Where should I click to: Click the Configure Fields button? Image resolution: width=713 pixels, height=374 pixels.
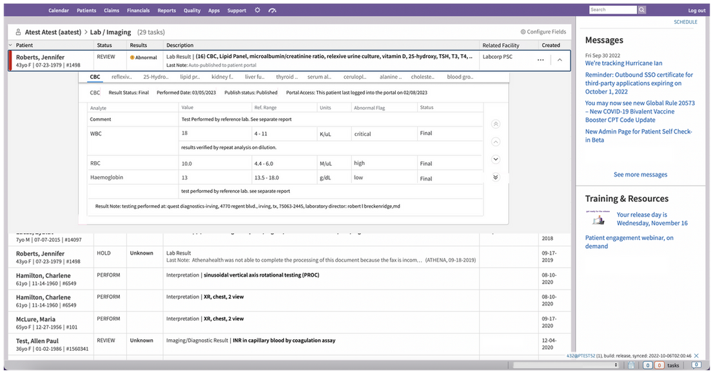tap(543, 32)
